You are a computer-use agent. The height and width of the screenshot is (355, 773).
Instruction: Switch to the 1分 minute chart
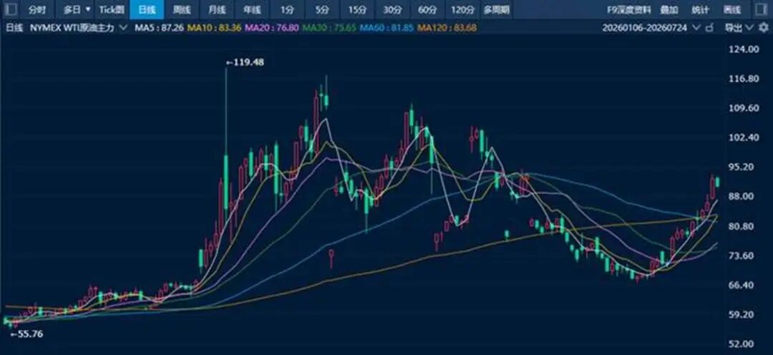286,9
